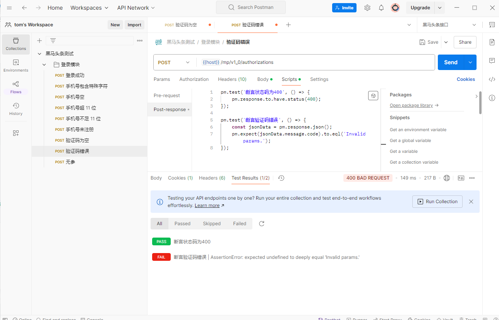
Task: Open the tabs overflow chevron
Action: coord(409,25)
